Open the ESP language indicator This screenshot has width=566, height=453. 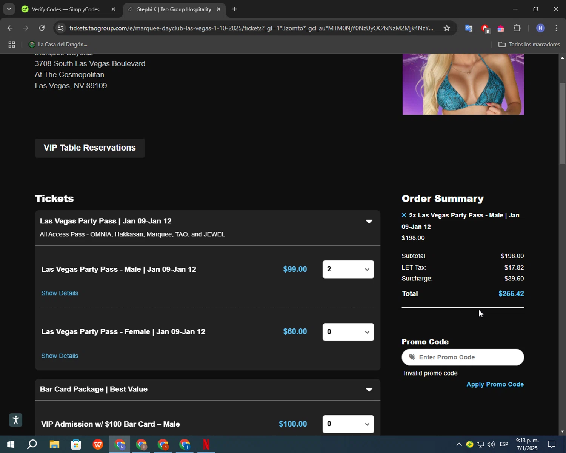pyautogui.click(x=504, y=444)
